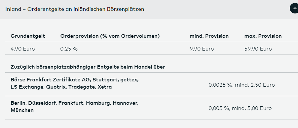Viewport: 298px width, 128px height.
Task: Click the mind. Provision column header
Action: [209, 36]
